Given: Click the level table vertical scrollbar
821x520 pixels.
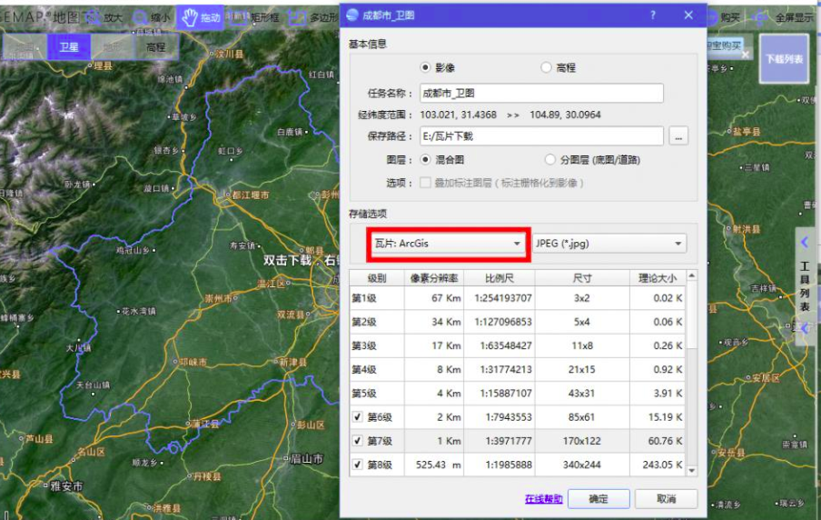Looking at the screenshot, I should pyautogui.click(x=692, y=373).
